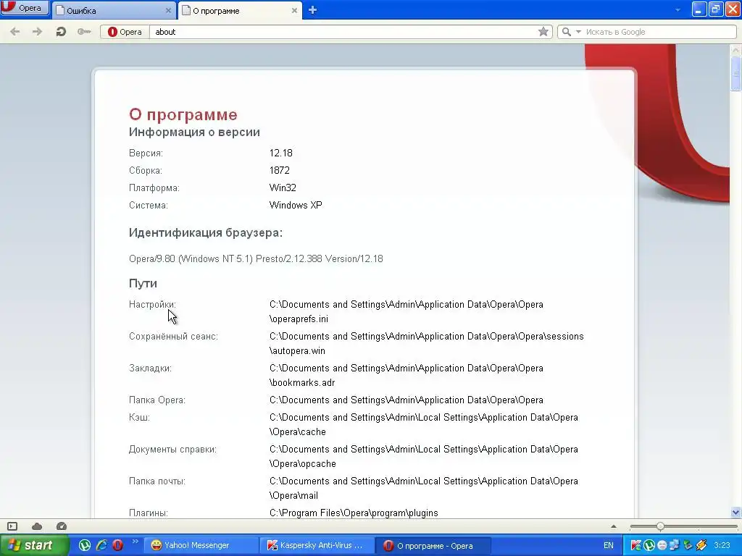
Task: Open zoom menu arrow in status bar
Action: coord(614,526)
